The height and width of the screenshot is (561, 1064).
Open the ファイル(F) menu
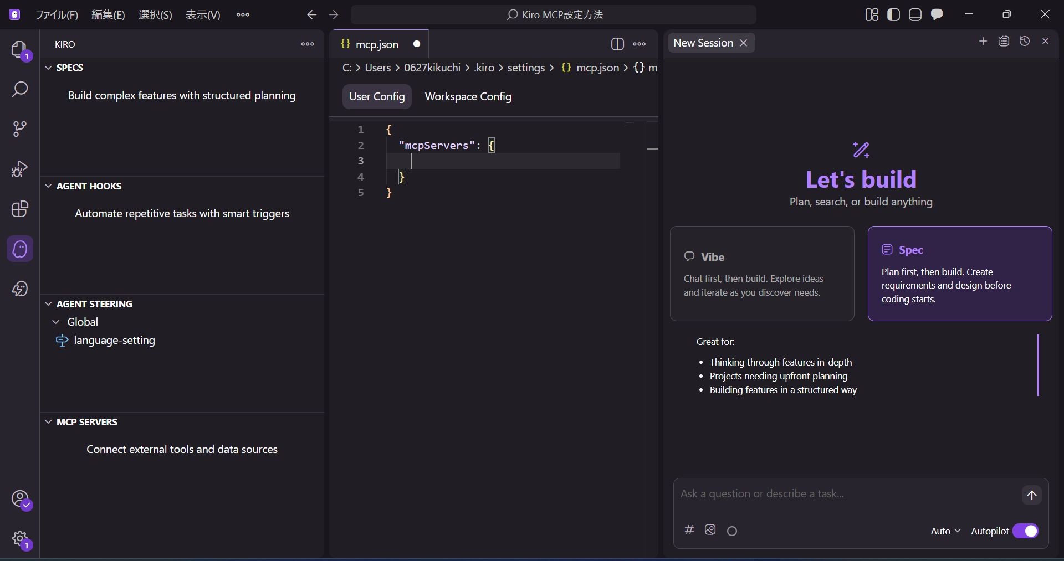click(57, 15)
